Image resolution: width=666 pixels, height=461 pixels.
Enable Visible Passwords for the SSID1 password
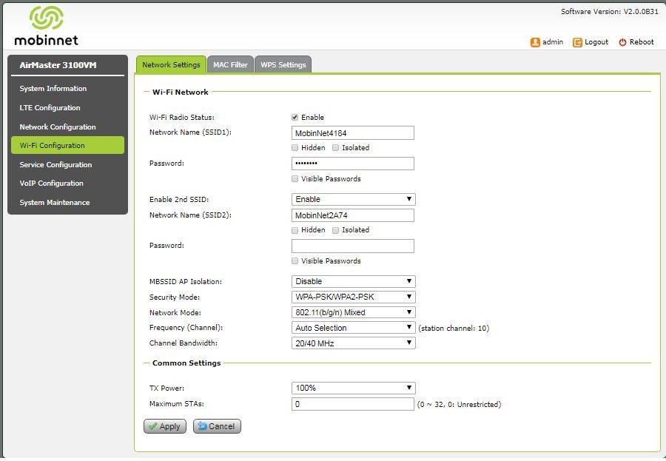pyautogui.click(x=295, y=179)
